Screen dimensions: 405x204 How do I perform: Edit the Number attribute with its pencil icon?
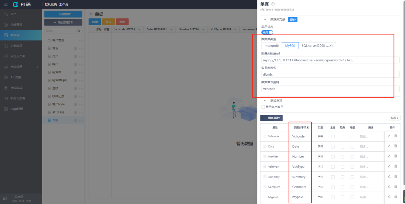click(x=389, y=156)
